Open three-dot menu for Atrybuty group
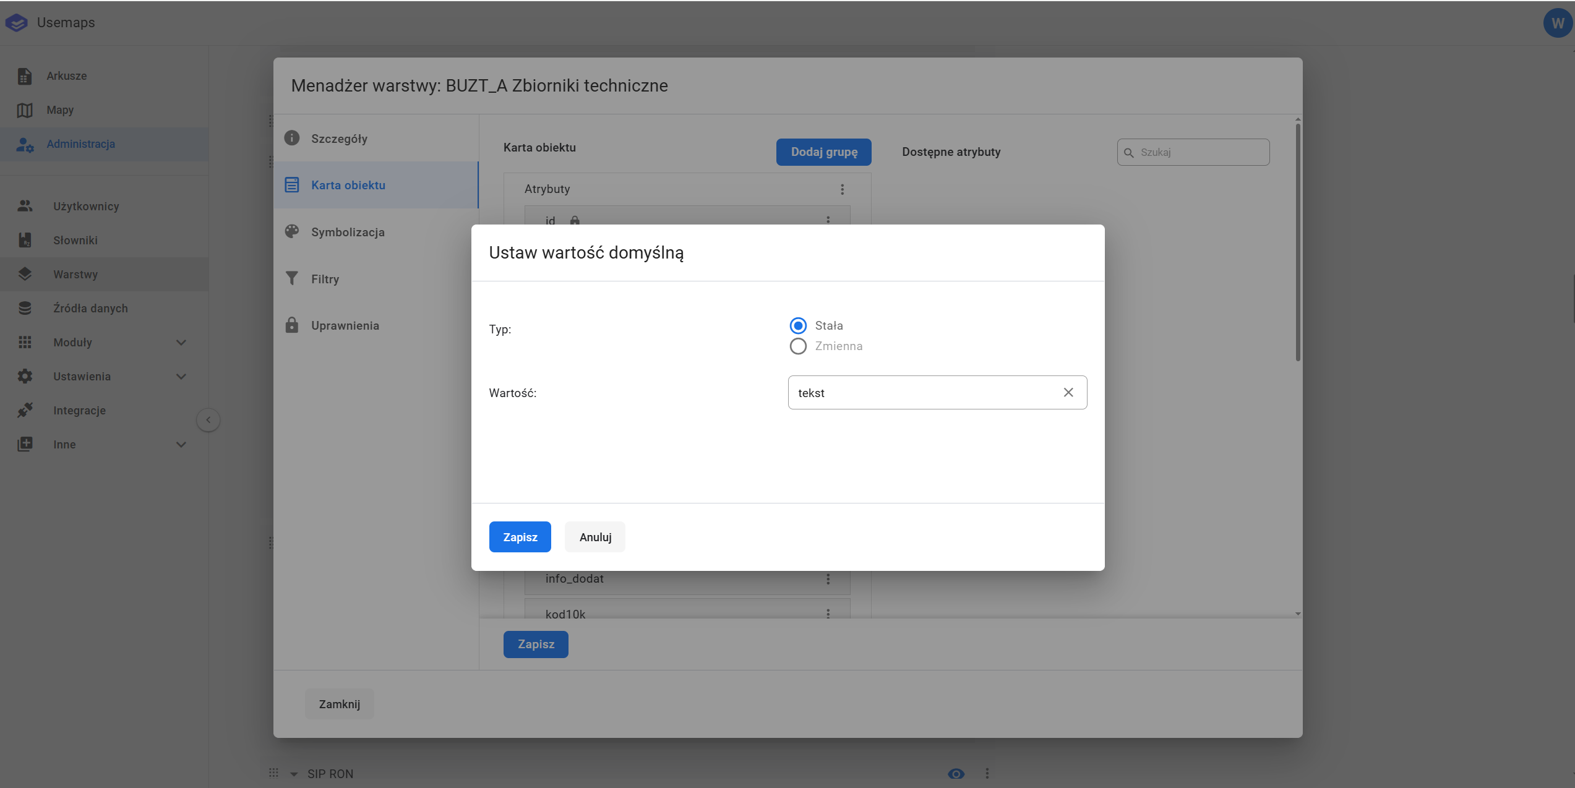The height and width of the screenshot is (788, 1575). [842, 189]
